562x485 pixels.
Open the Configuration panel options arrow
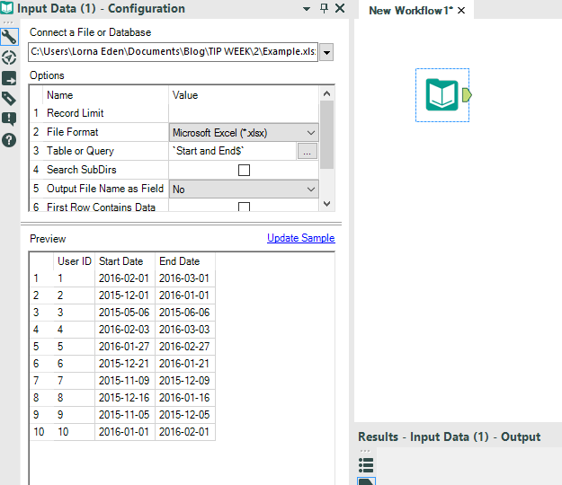[x=307, y=9]
